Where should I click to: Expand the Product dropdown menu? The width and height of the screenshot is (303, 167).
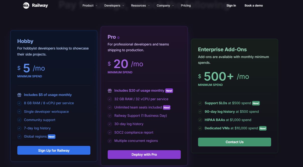pos(90,6)
